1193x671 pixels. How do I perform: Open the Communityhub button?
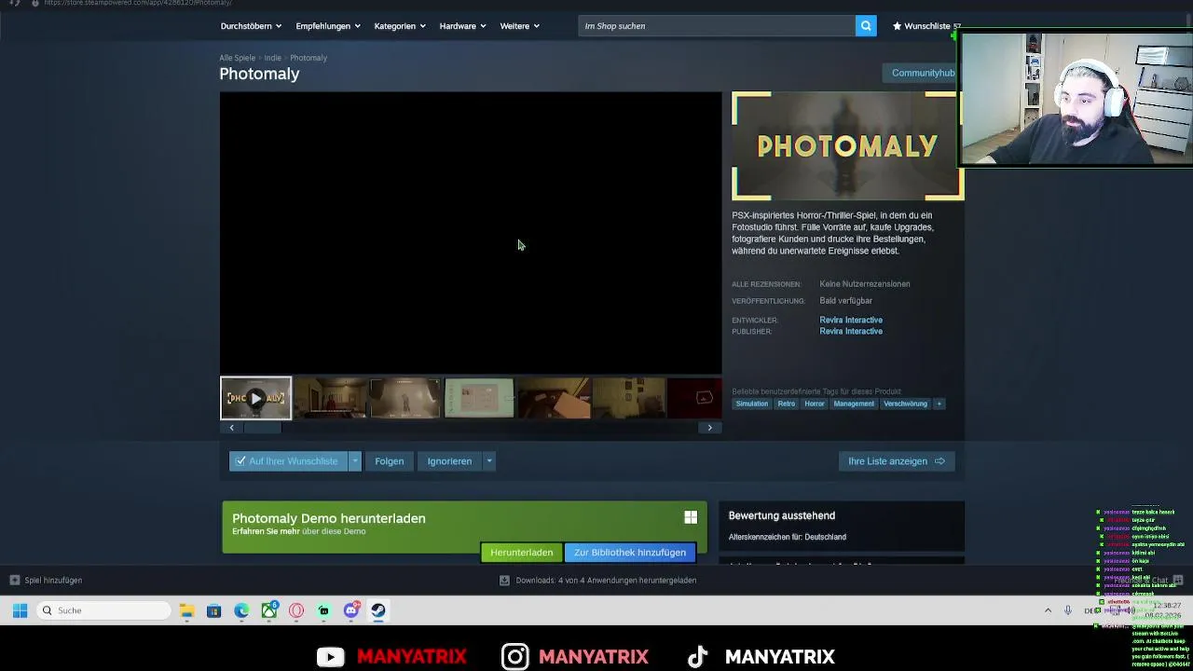coord(922,73)
